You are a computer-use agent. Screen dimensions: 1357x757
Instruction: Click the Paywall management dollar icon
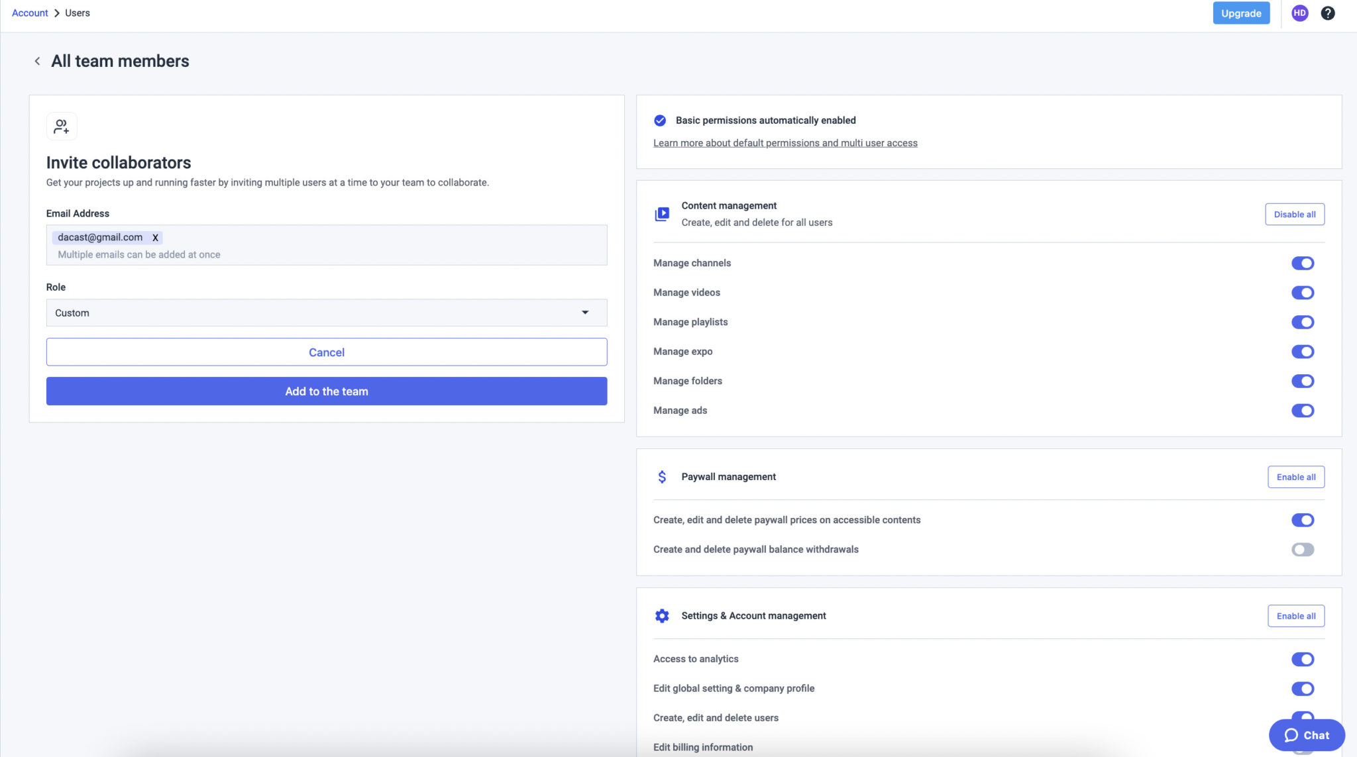point(662,477)
